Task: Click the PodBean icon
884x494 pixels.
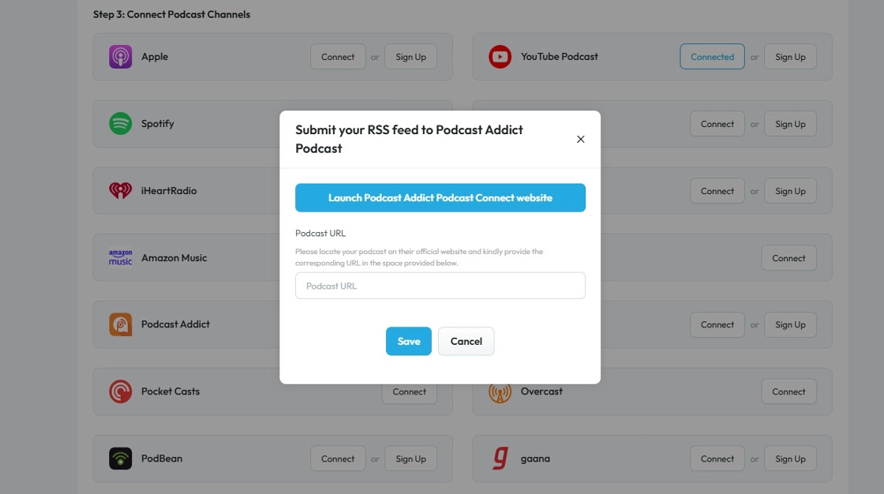Action: tap(120, 458)
